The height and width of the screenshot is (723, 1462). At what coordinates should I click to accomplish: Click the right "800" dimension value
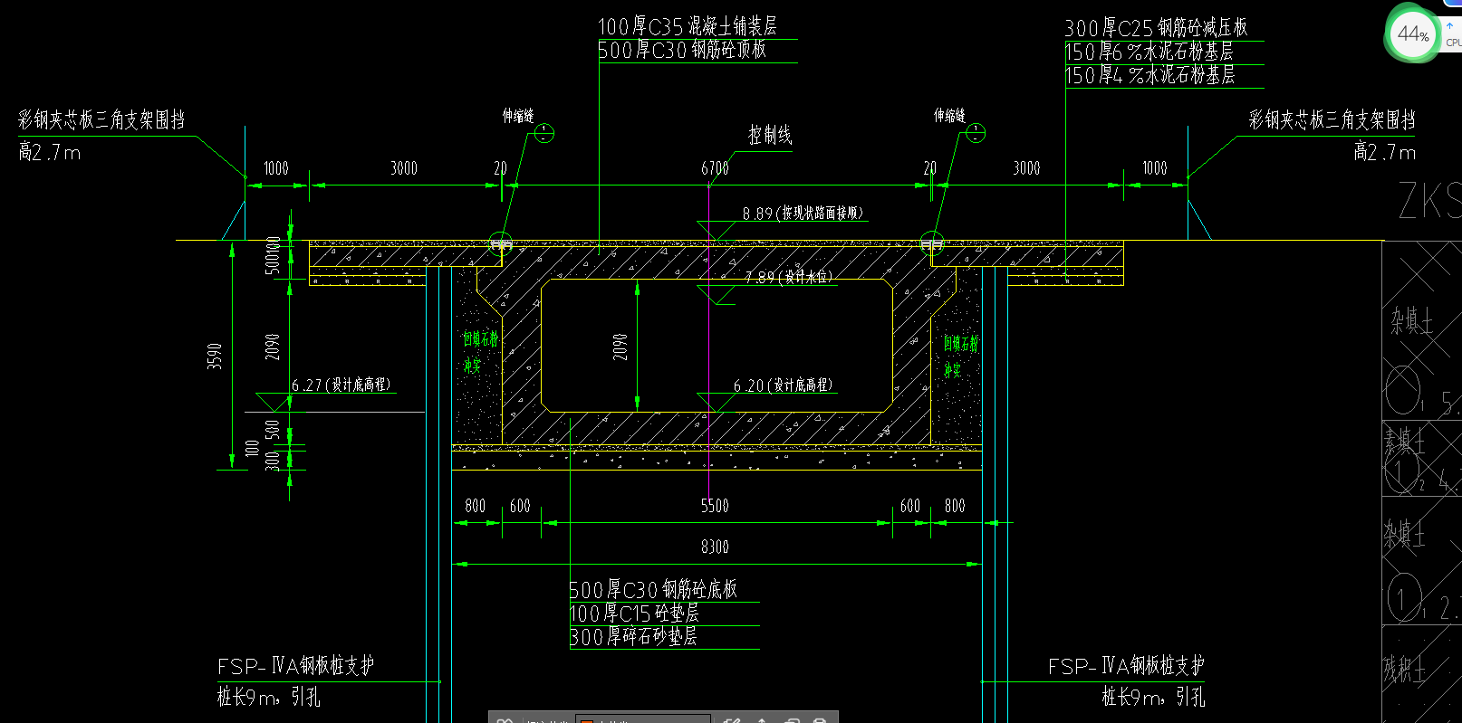click(955, 506)
